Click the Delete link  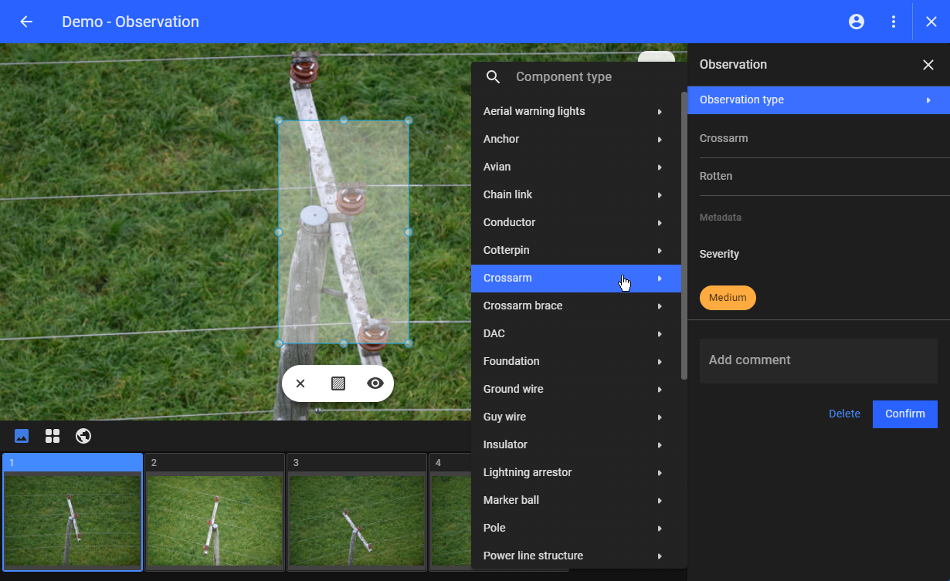tap(844, 414)
